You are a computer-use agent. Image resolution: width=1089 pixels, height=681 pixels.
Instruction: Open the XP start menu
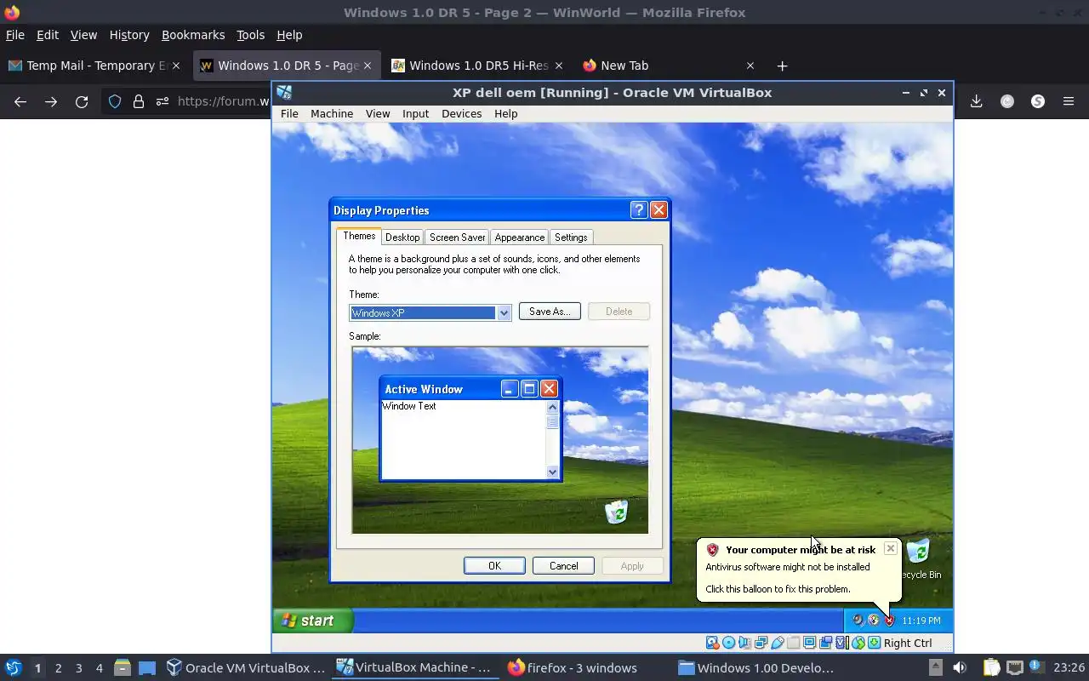point(312,621)
